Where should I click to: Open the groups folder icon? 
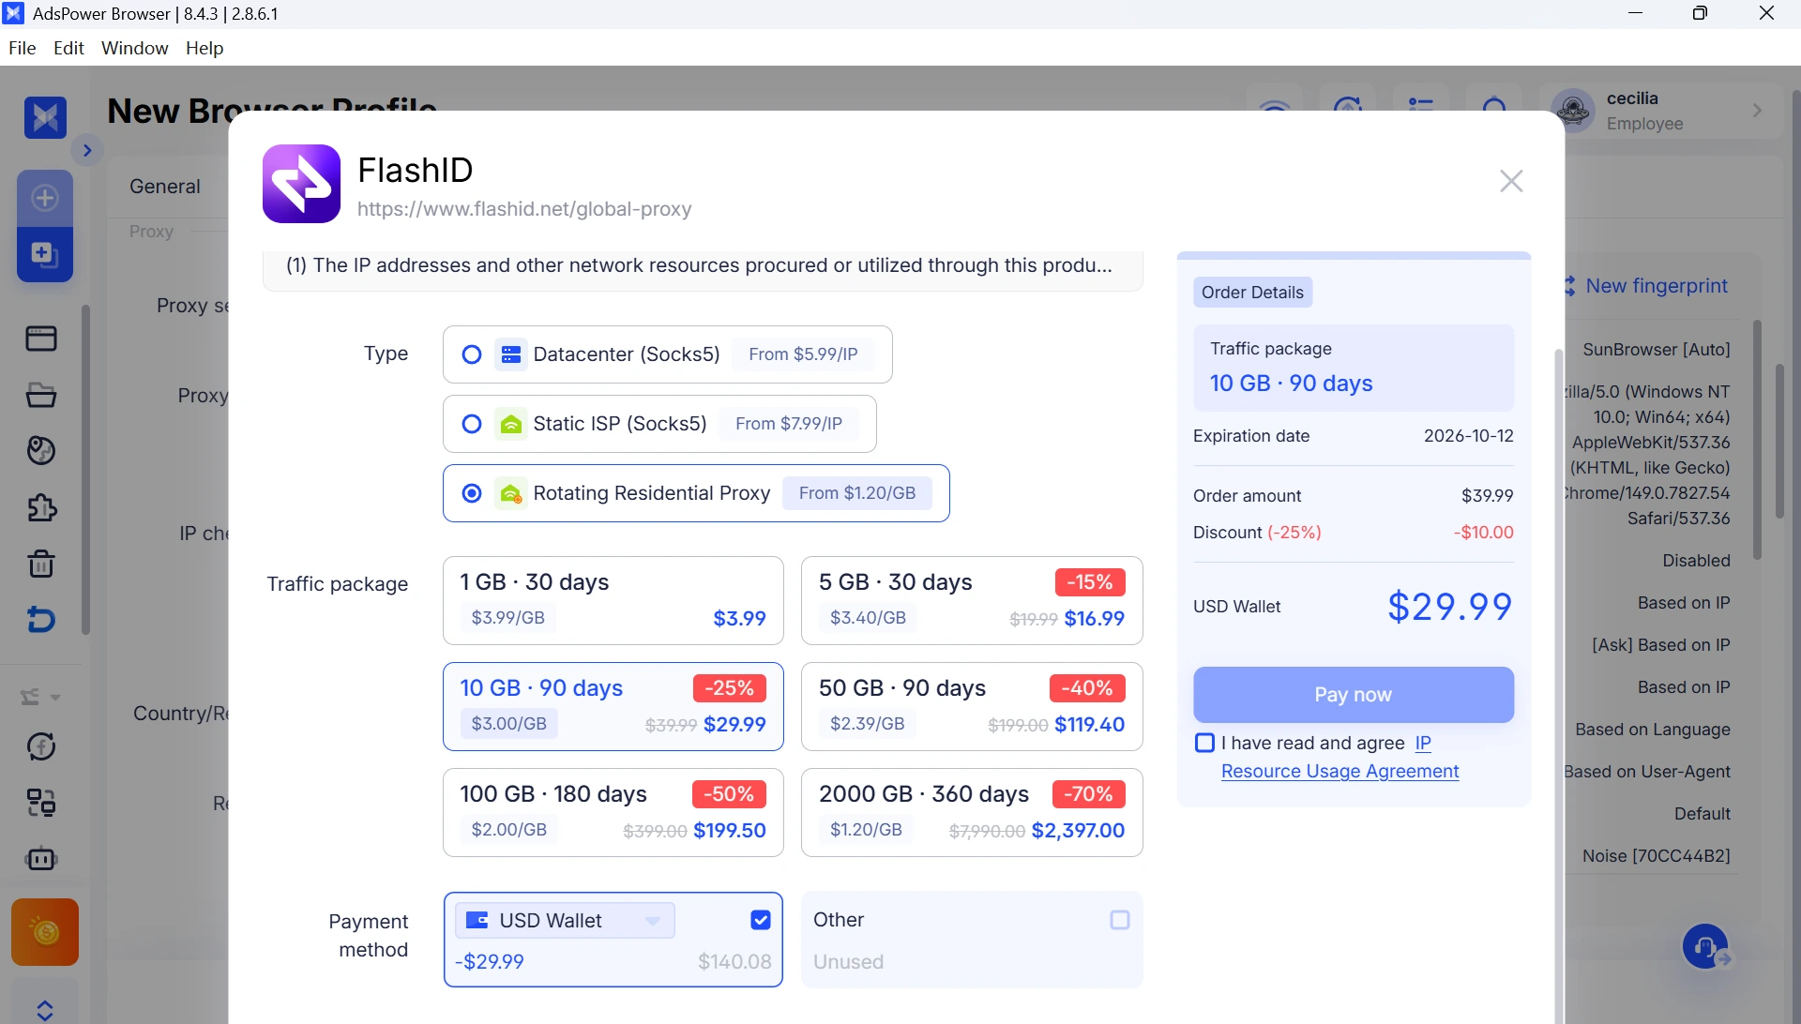pyautogui.click(x=41, y=395)
